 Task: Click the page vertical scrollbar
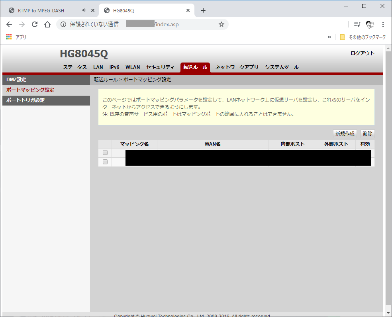[388, 179]
